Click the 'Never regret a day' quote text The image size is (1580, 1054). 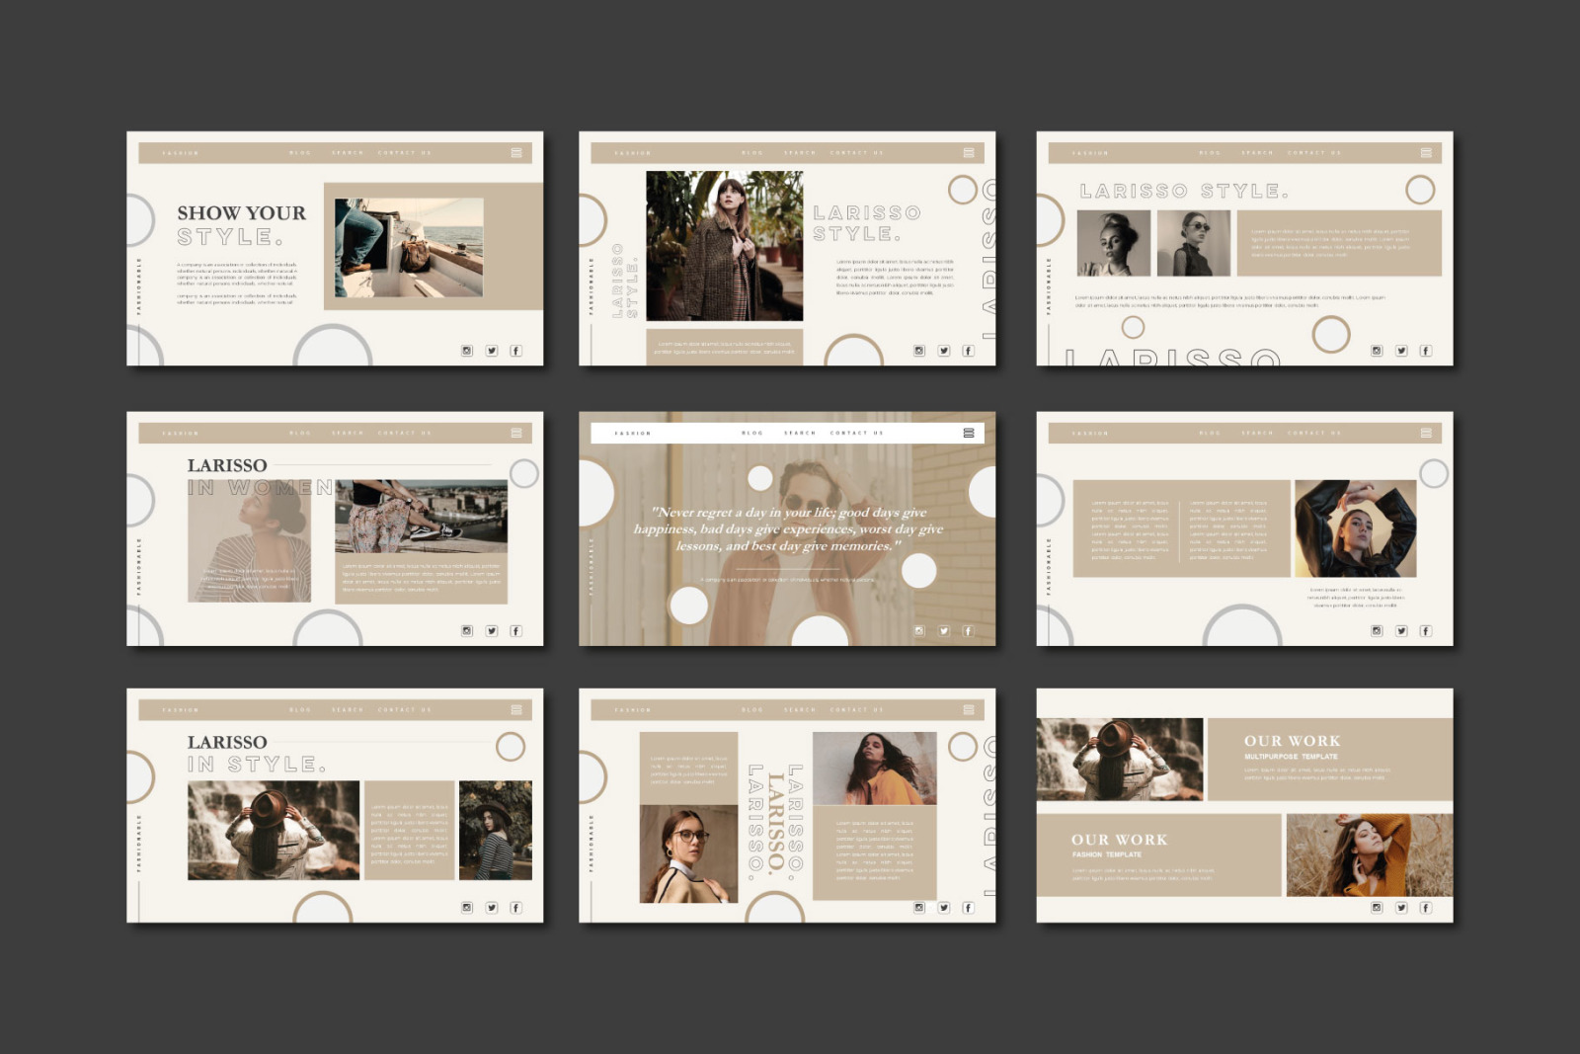(x=788, y=528)
